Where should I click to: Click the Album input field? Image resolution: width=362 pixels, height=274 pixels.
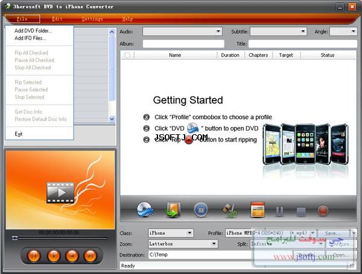pyautogui.click(x=183, y=44)
